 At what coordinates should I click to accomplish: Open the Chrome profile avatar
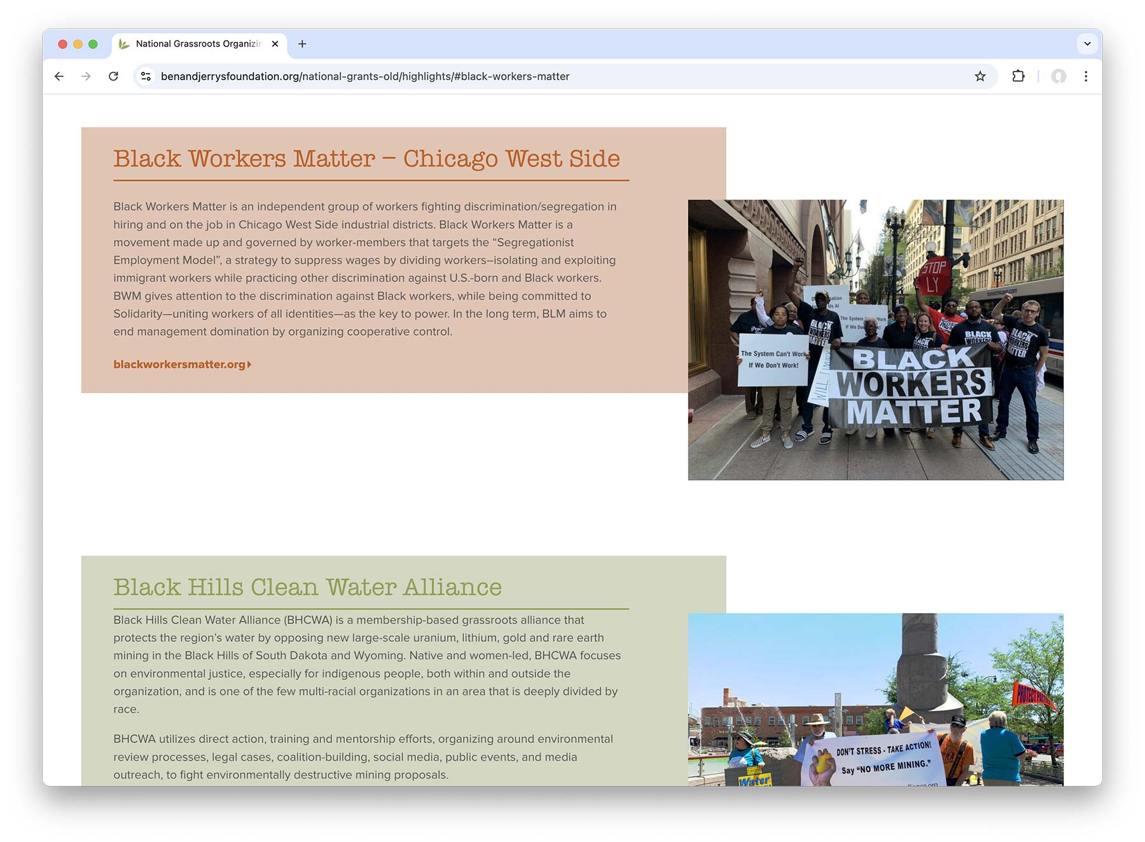coord(1058,76)
